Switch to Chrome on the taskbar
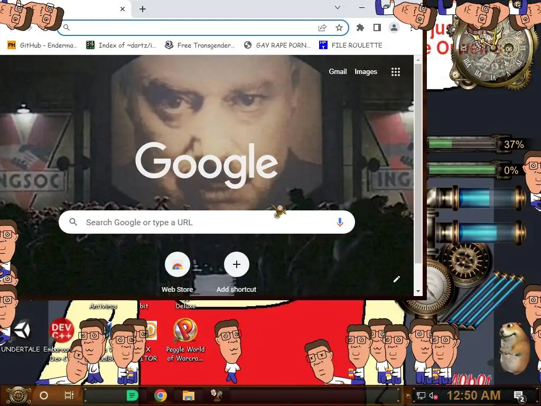541x406 pixels. pos(161,395)
